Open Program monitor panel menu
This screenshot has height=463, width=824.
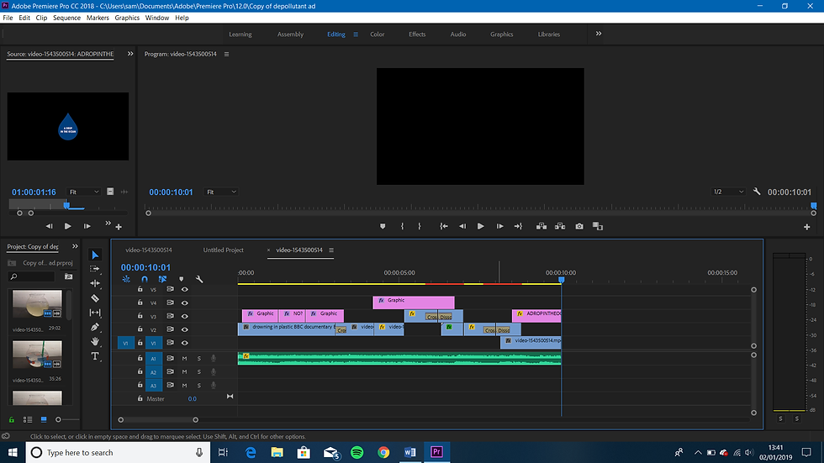pos(226,54)
